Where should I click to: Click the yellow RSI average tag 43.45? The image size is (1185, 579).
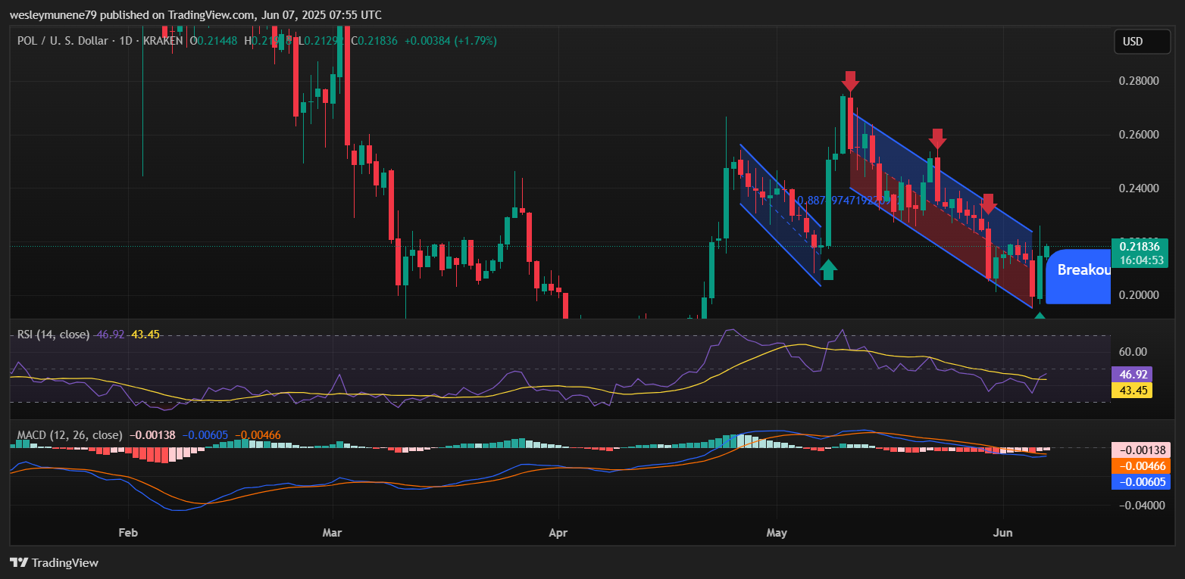coord(1131,391)
